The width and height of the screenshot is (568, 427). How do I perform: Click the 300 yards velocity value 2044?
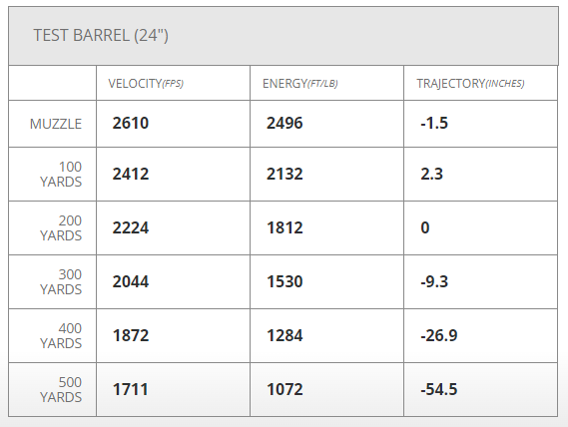tap(131, 281)
